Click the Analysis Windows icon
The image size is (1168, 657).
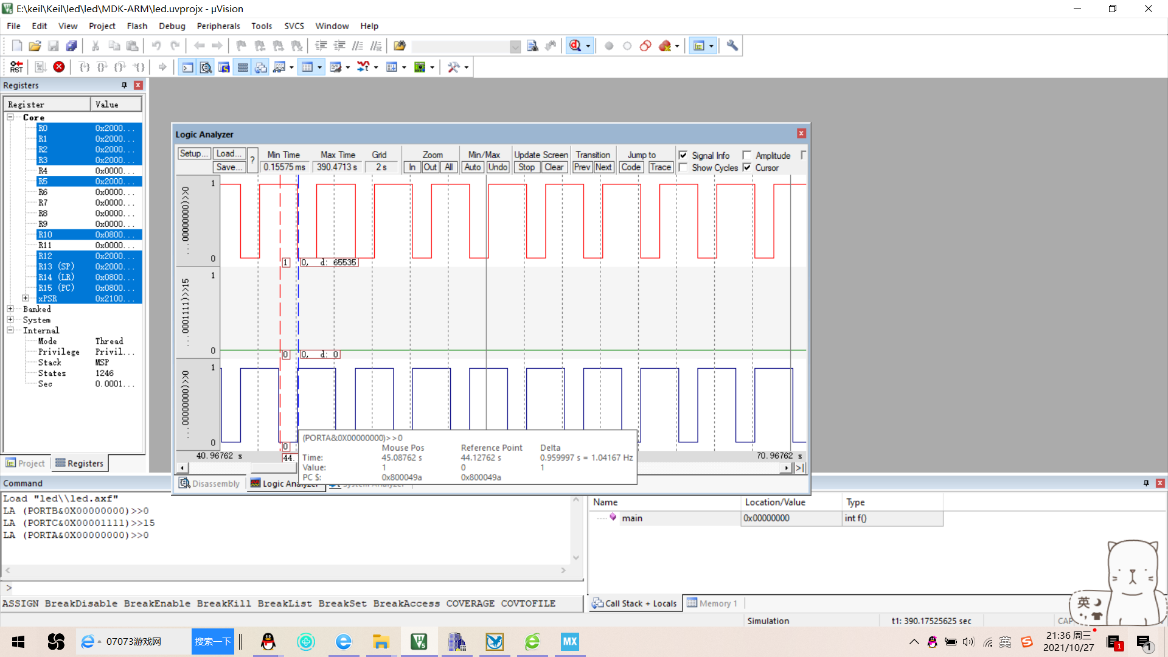(364, 67)
